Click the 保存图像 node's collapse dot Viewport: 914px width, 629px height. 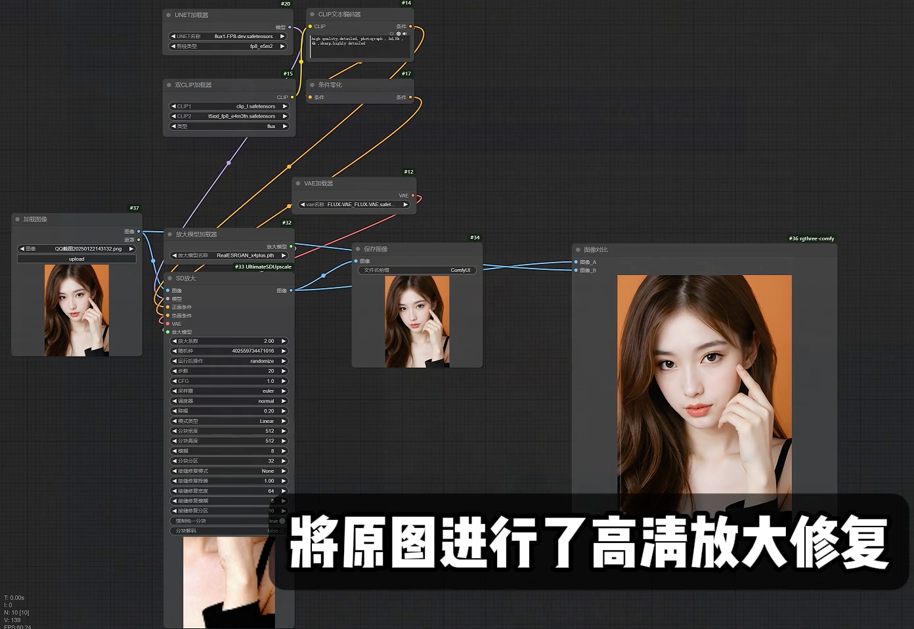(358, 249)
